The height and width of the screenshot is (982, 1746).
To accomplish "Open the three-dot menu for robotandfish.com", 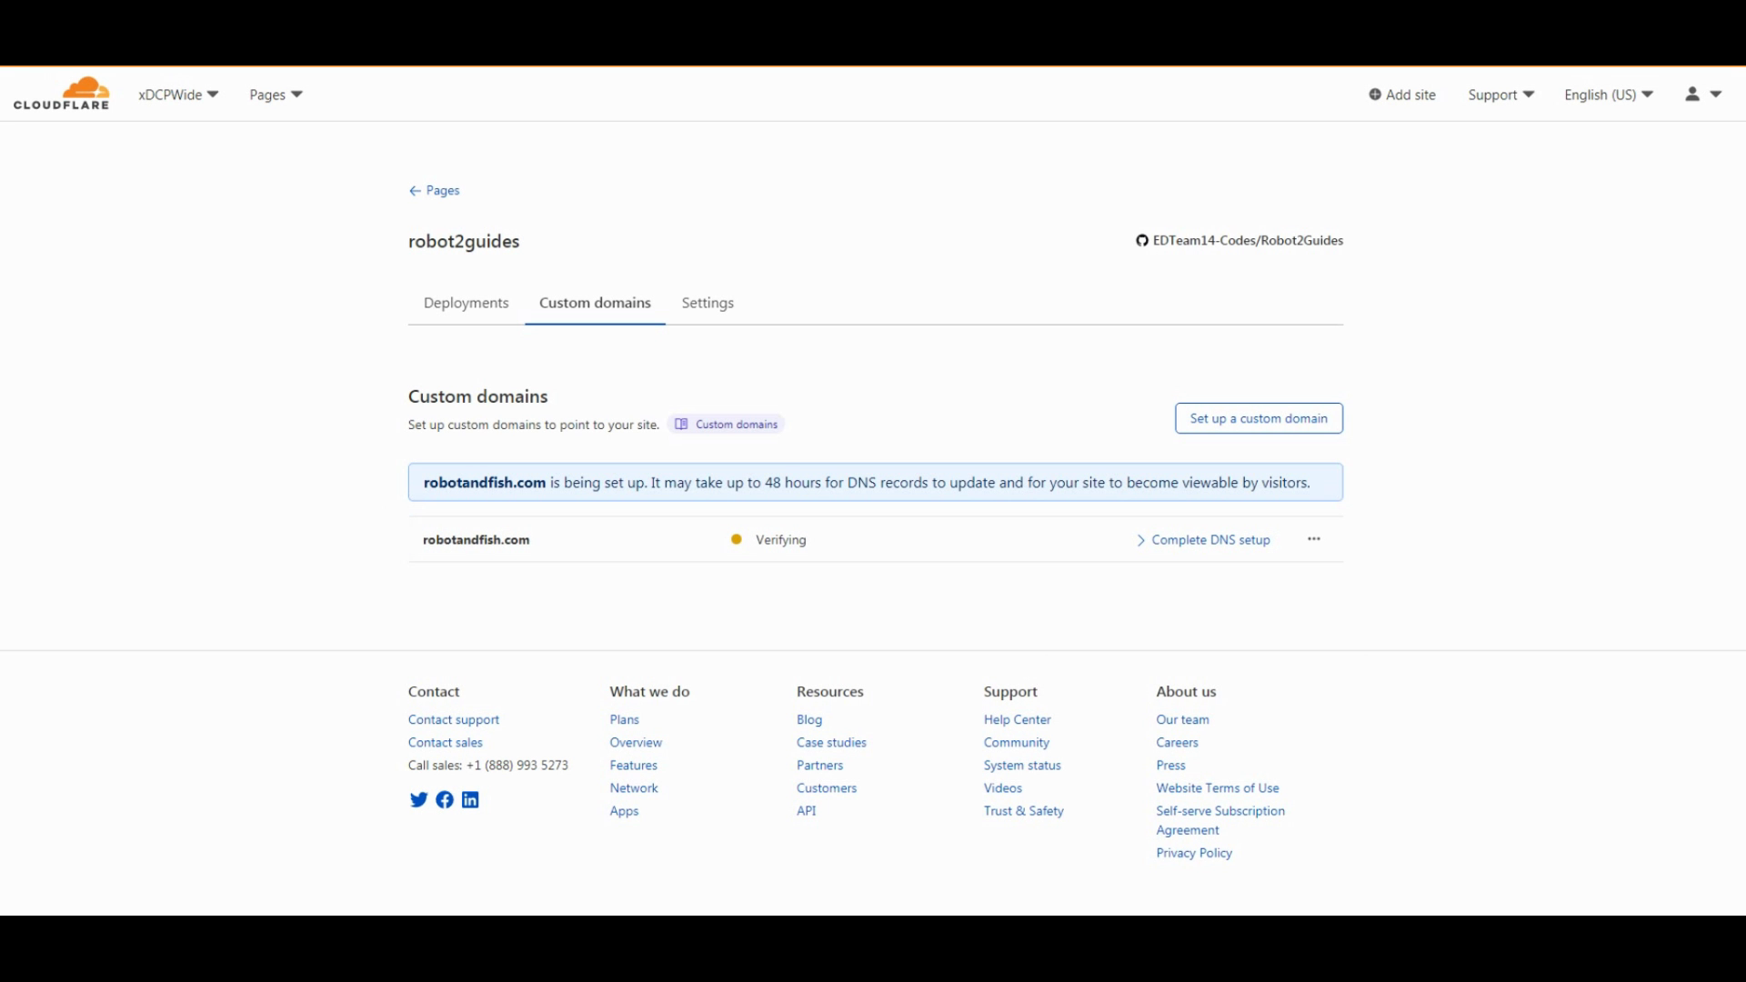I will coord(1314,539).
